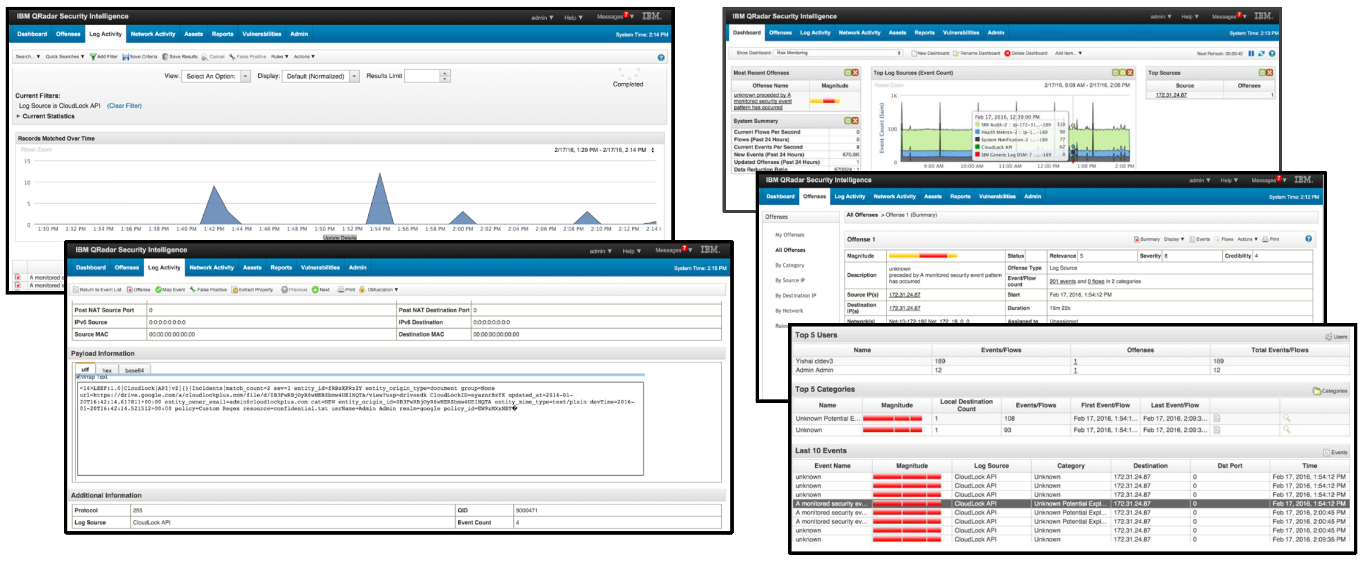Open Network Activity tab in the event details window
Screen dimensions: 1363x561
(212, 268)
